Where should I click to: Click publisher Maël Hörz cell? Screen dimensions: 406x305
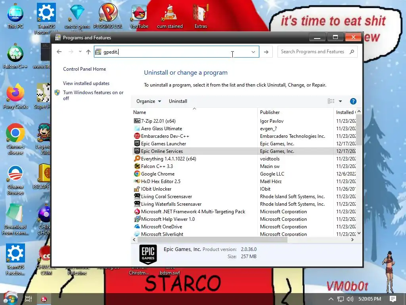tap(270, 181)
